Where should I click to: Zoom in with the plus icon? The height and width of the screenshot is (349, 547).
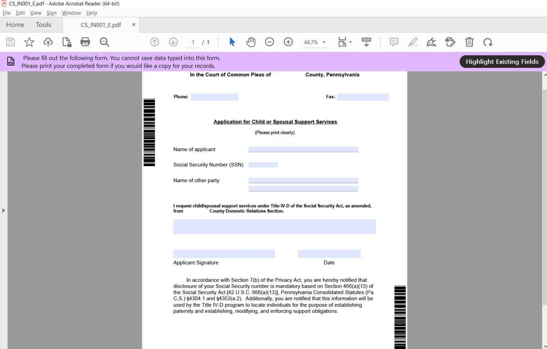(288, 42)
